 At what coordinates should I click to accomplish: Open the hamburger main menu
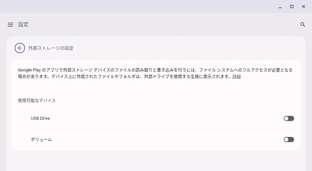coord(10,25)
